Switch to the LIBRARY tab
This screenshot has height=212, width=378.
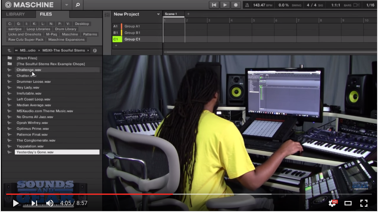pos(15,14)
